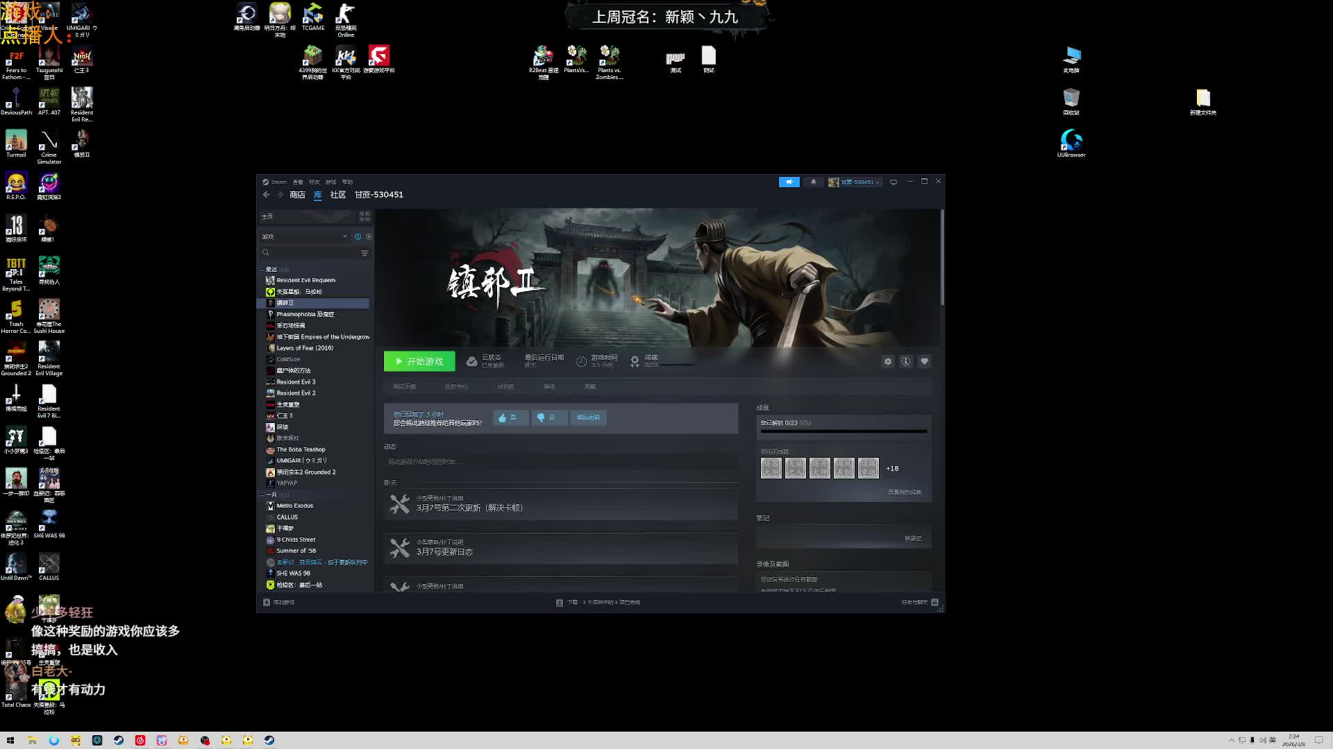Click thumbs up to recommend game
Screen dimensions: 1333x749
pyautogui.click(x=510, y=417)
